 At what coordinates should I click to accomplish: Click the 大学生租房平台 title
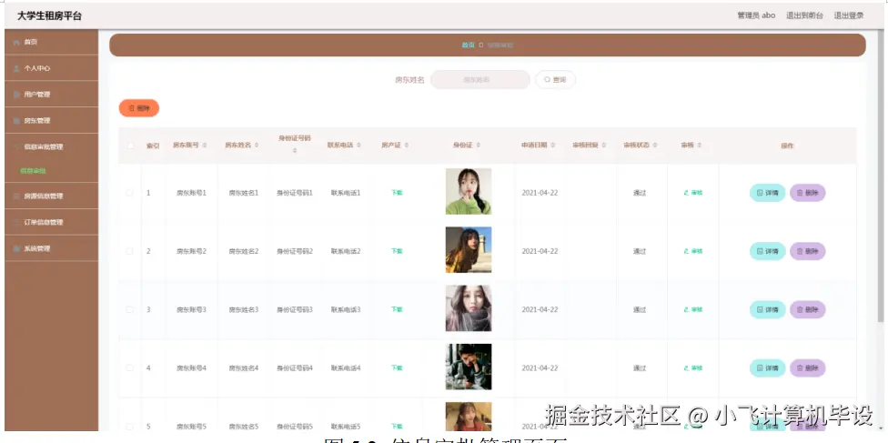(x=49, y=15)
